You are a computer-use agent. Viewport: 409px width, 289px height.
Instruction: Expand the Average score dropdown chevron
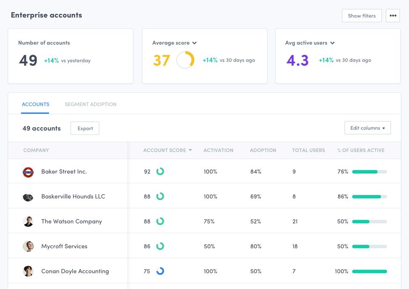(x=194, y=43)
